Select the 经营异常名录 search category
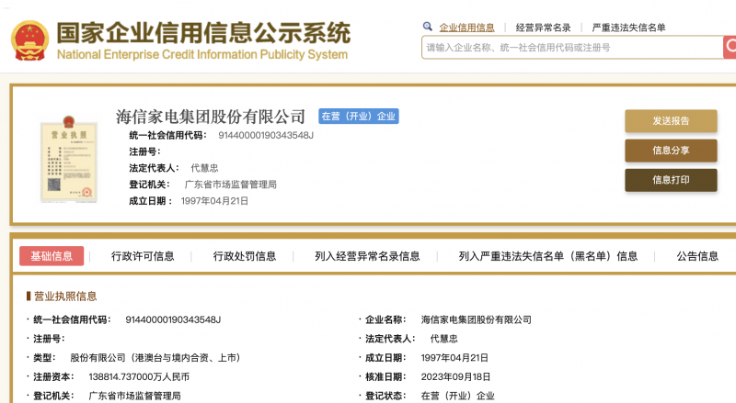Screen dimensions: 736x403 pos(543,28)
